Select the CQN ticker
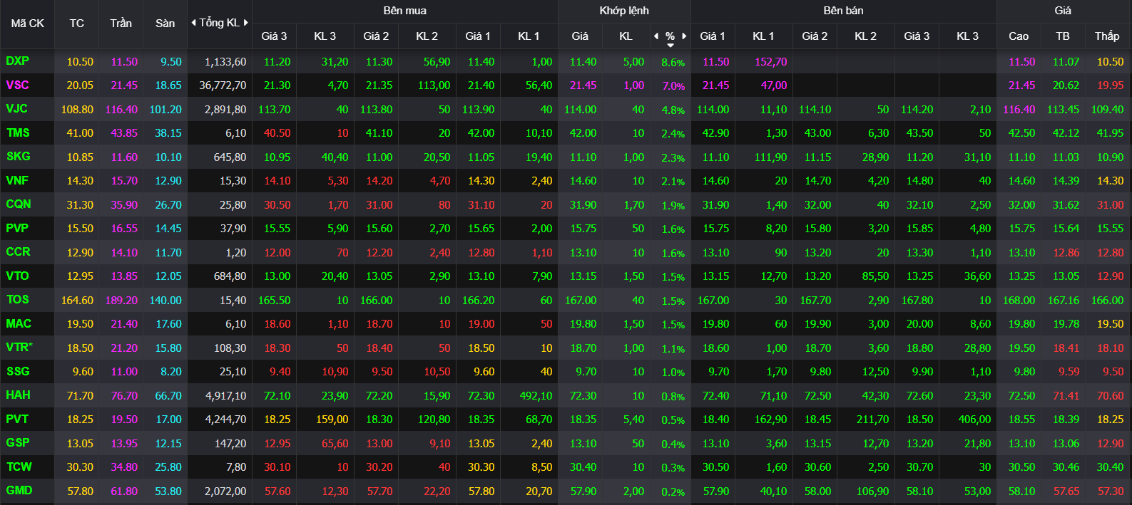The height and width of the screenshot is (505, 1132). click(x=19, y=204)
